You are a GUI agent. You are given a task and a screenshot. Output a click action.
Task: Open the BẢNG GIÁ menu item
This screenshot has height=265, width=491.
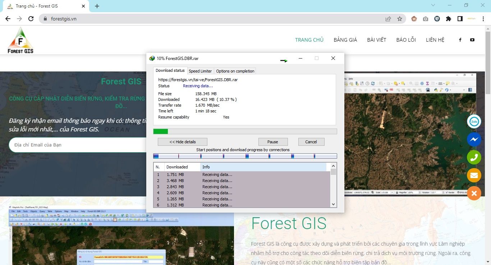(345, 40)
